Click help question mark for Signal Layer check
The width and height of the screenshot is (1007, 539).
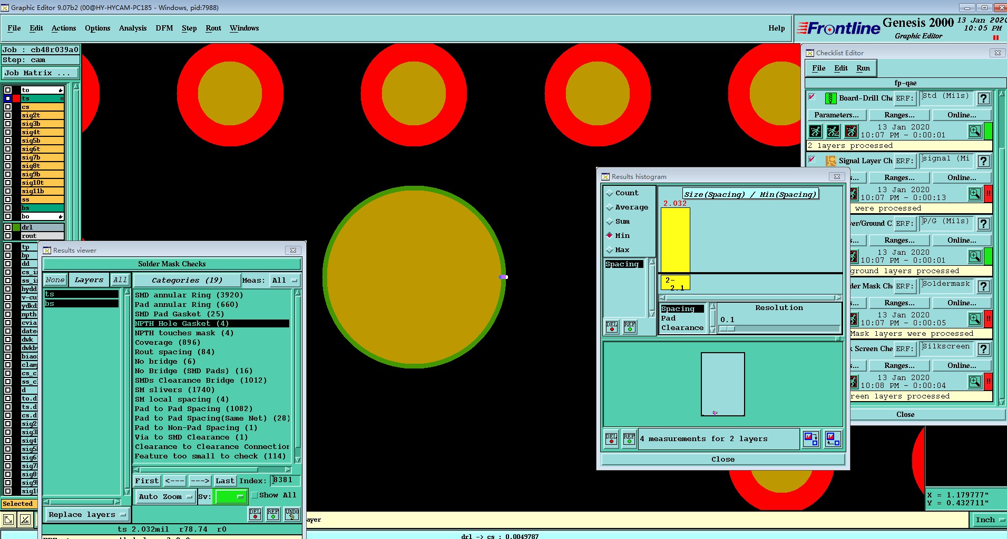click(983, 161)
